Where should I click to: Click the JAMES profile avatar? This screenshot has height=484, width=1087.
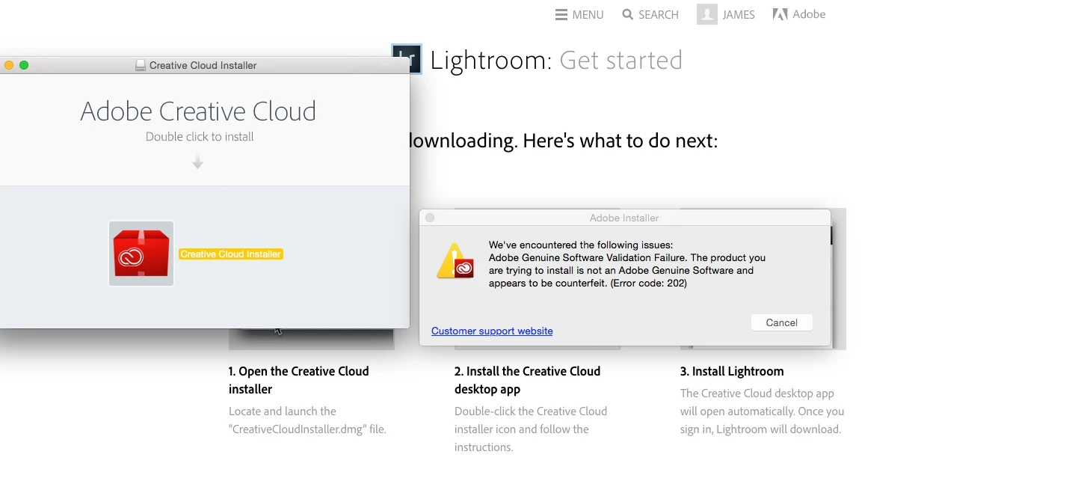click(707, 14)
